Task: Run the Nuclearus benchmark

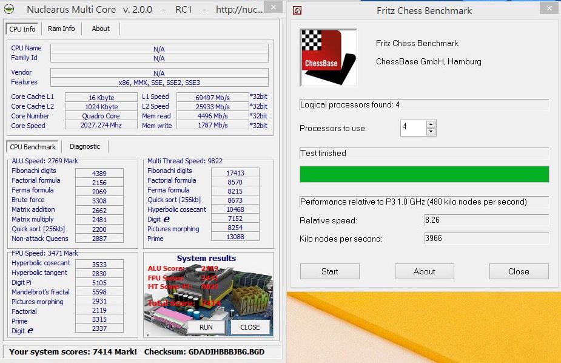Action: click(206, 327)
